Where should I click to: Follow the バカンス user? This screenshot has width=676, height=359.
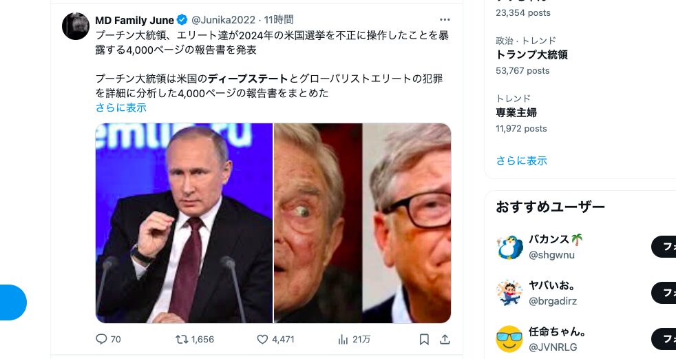click(x=664, y=247)
